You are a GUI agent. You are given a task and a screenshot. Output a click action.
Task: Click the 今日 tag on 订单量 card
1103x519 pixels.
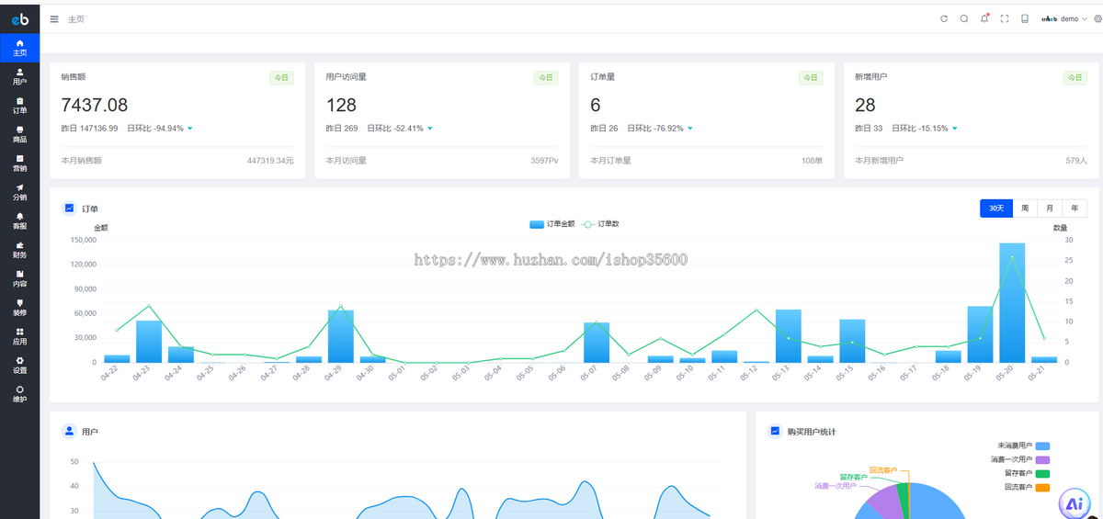click(x=811, y=78)
